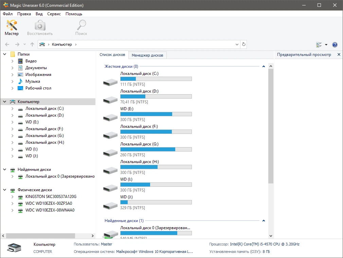Open view options dropdown arrow

[326, 44]
